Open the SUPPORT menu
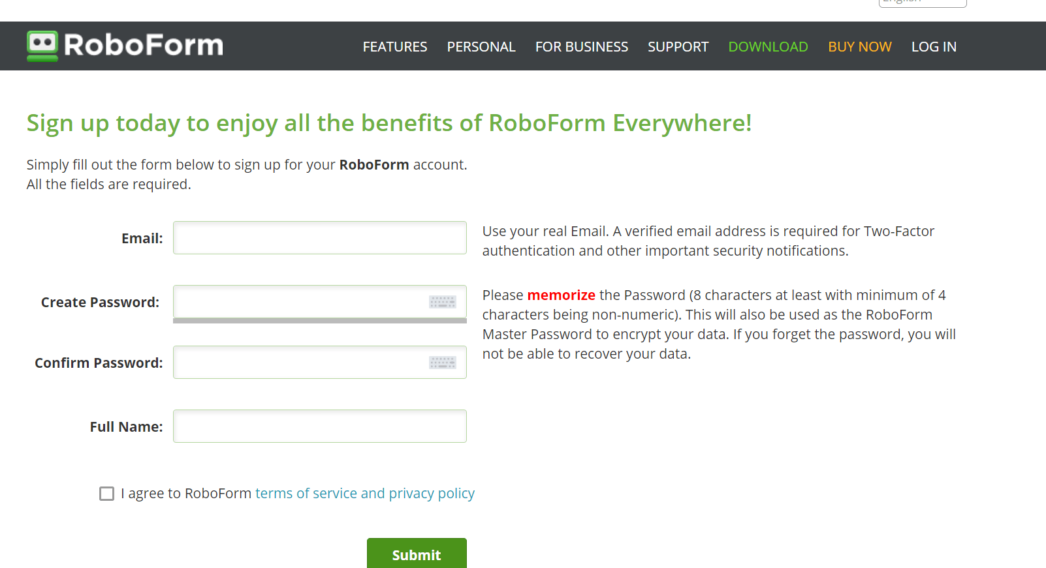Image resolution: width=1046 pixels, height=568 pixels. [678, 46]
